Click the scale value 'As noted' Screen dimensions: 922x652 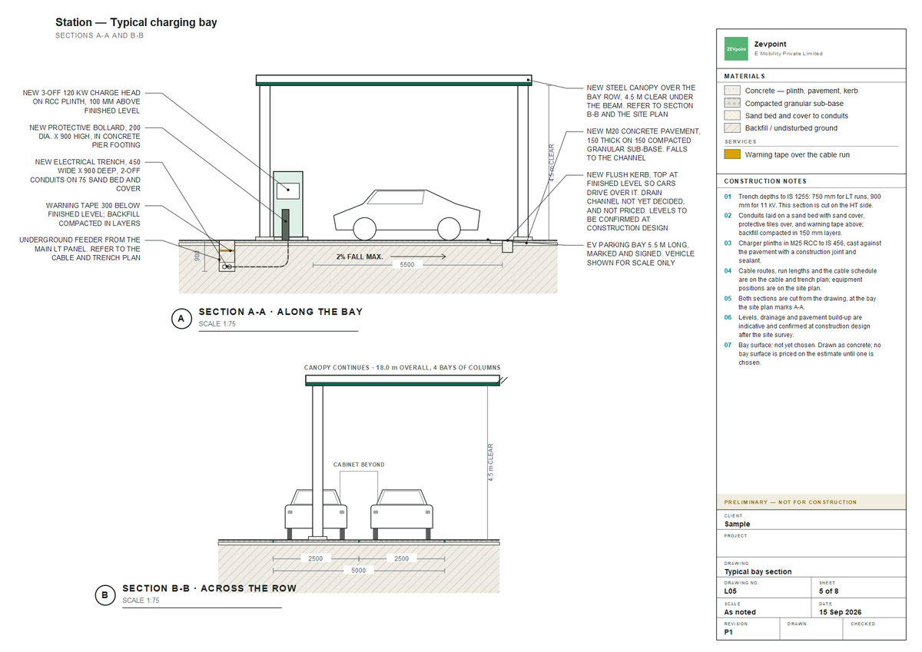coord(740,612)
